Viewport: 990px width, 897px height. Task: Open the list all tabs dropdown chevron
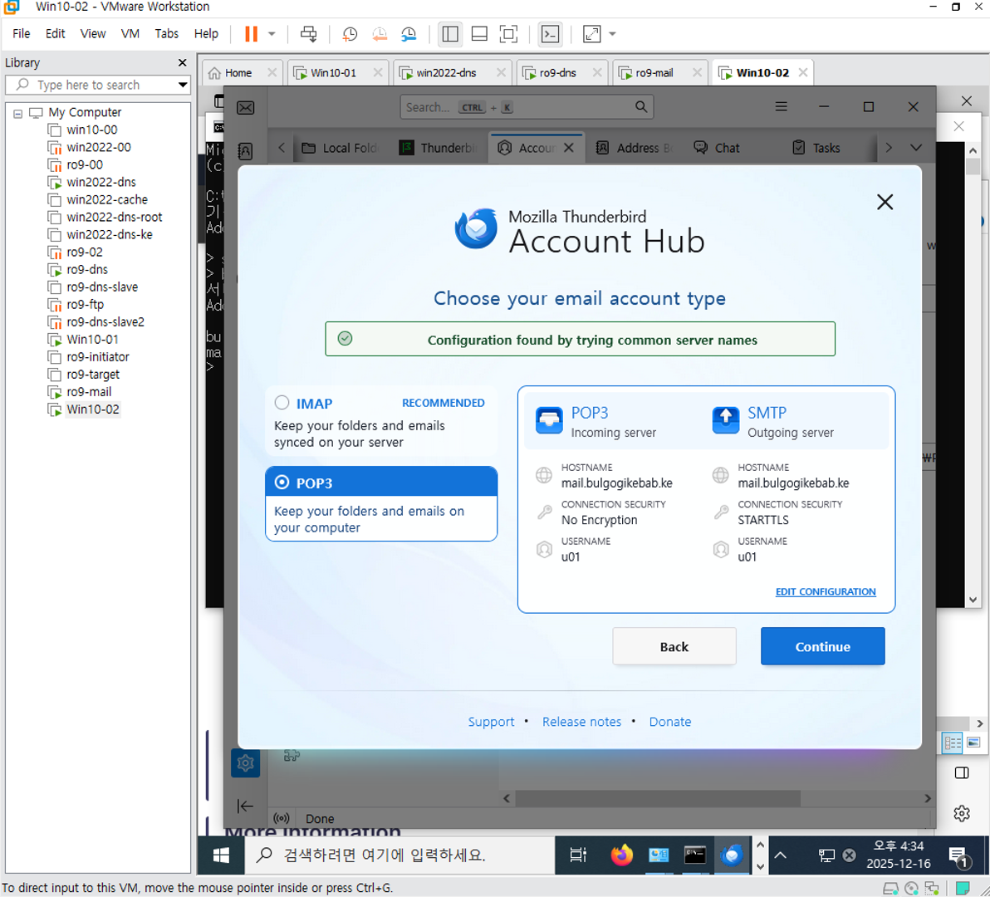[916, 148]
